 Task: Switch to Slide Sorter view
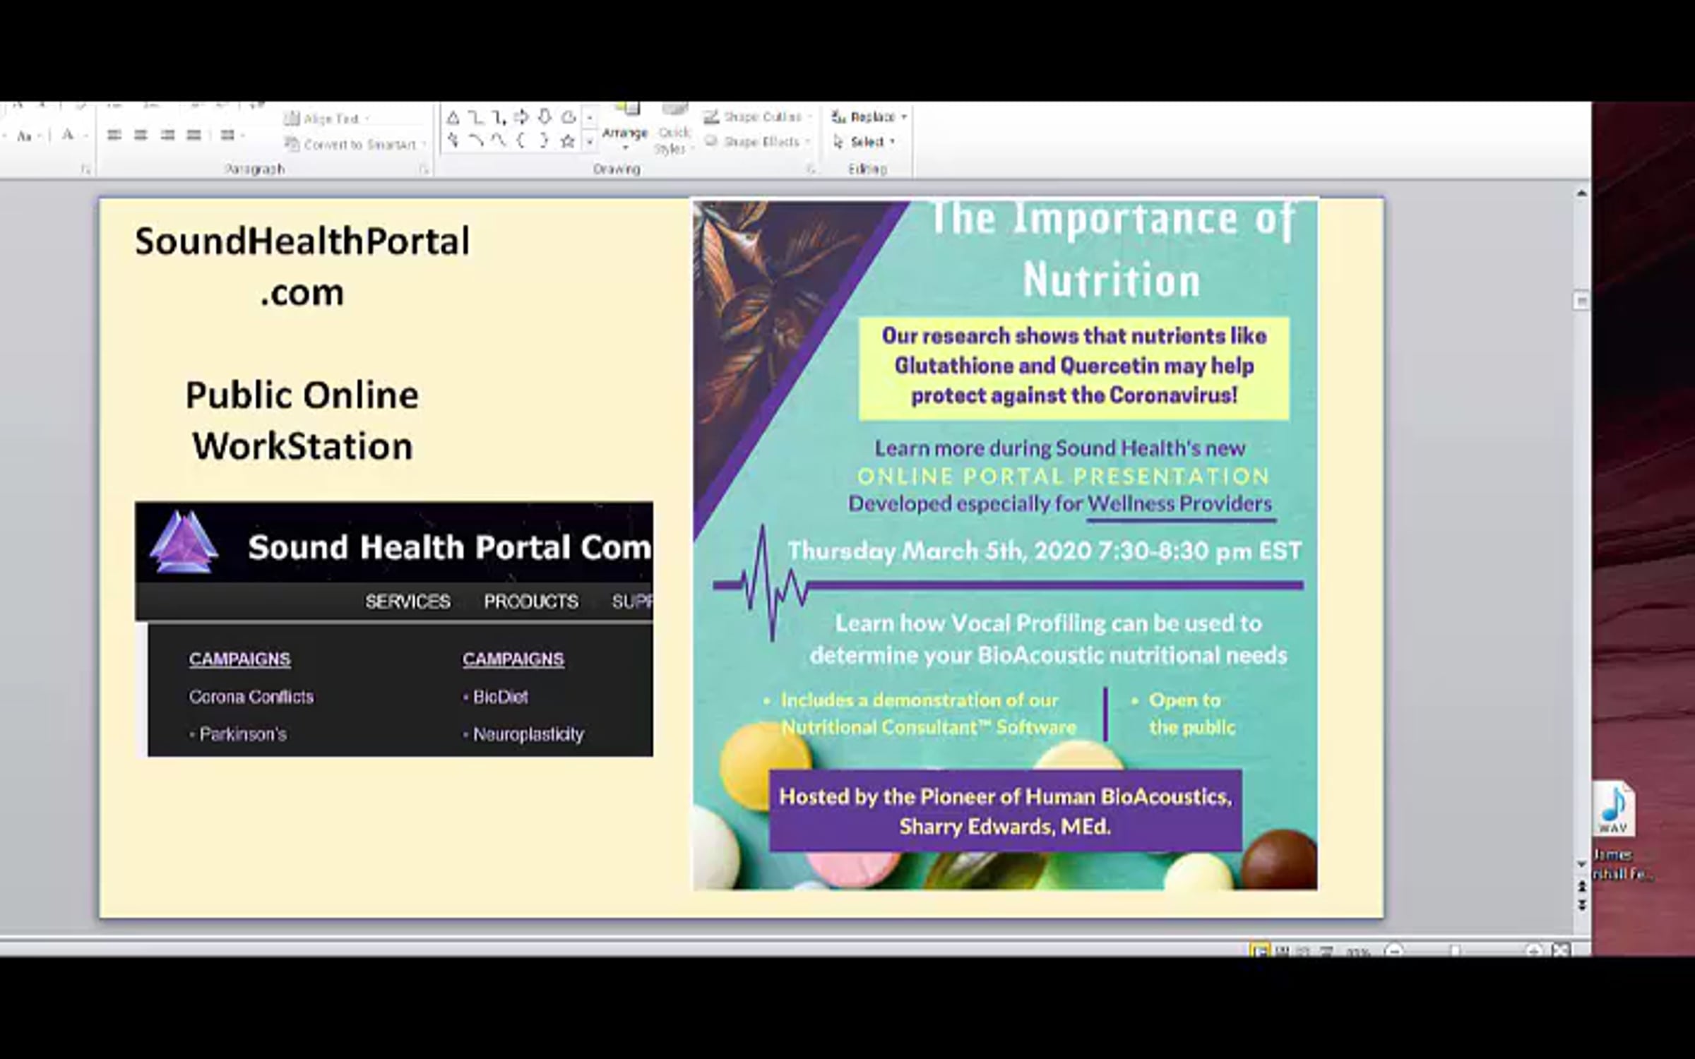pos(1282,951)
